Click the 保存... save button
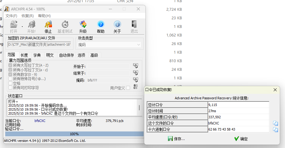The width and height of the screenshot is (285, 148). (176, 139)
